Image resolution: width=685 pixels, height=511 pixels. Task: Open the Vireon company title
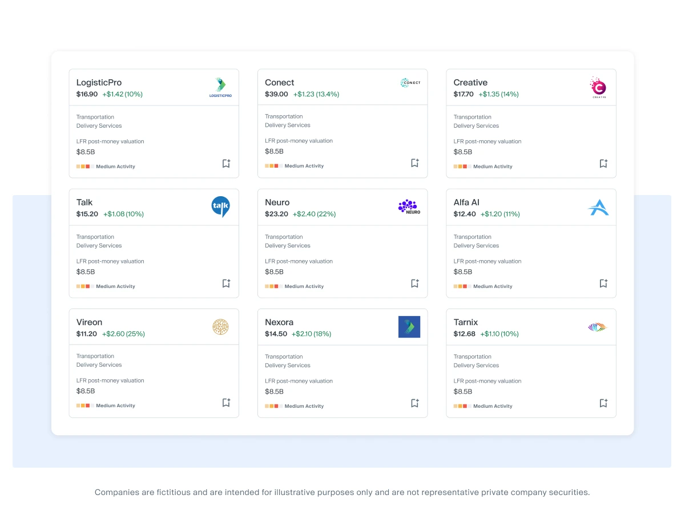[90, 322]
